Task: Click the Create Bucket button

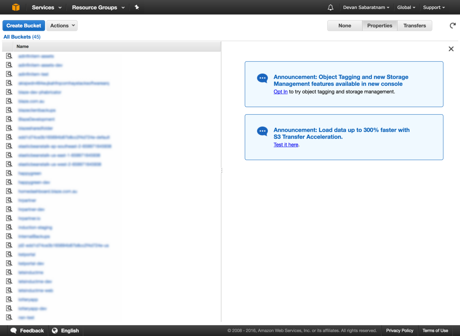Action: pyautogui.click(x=24, y=25)
